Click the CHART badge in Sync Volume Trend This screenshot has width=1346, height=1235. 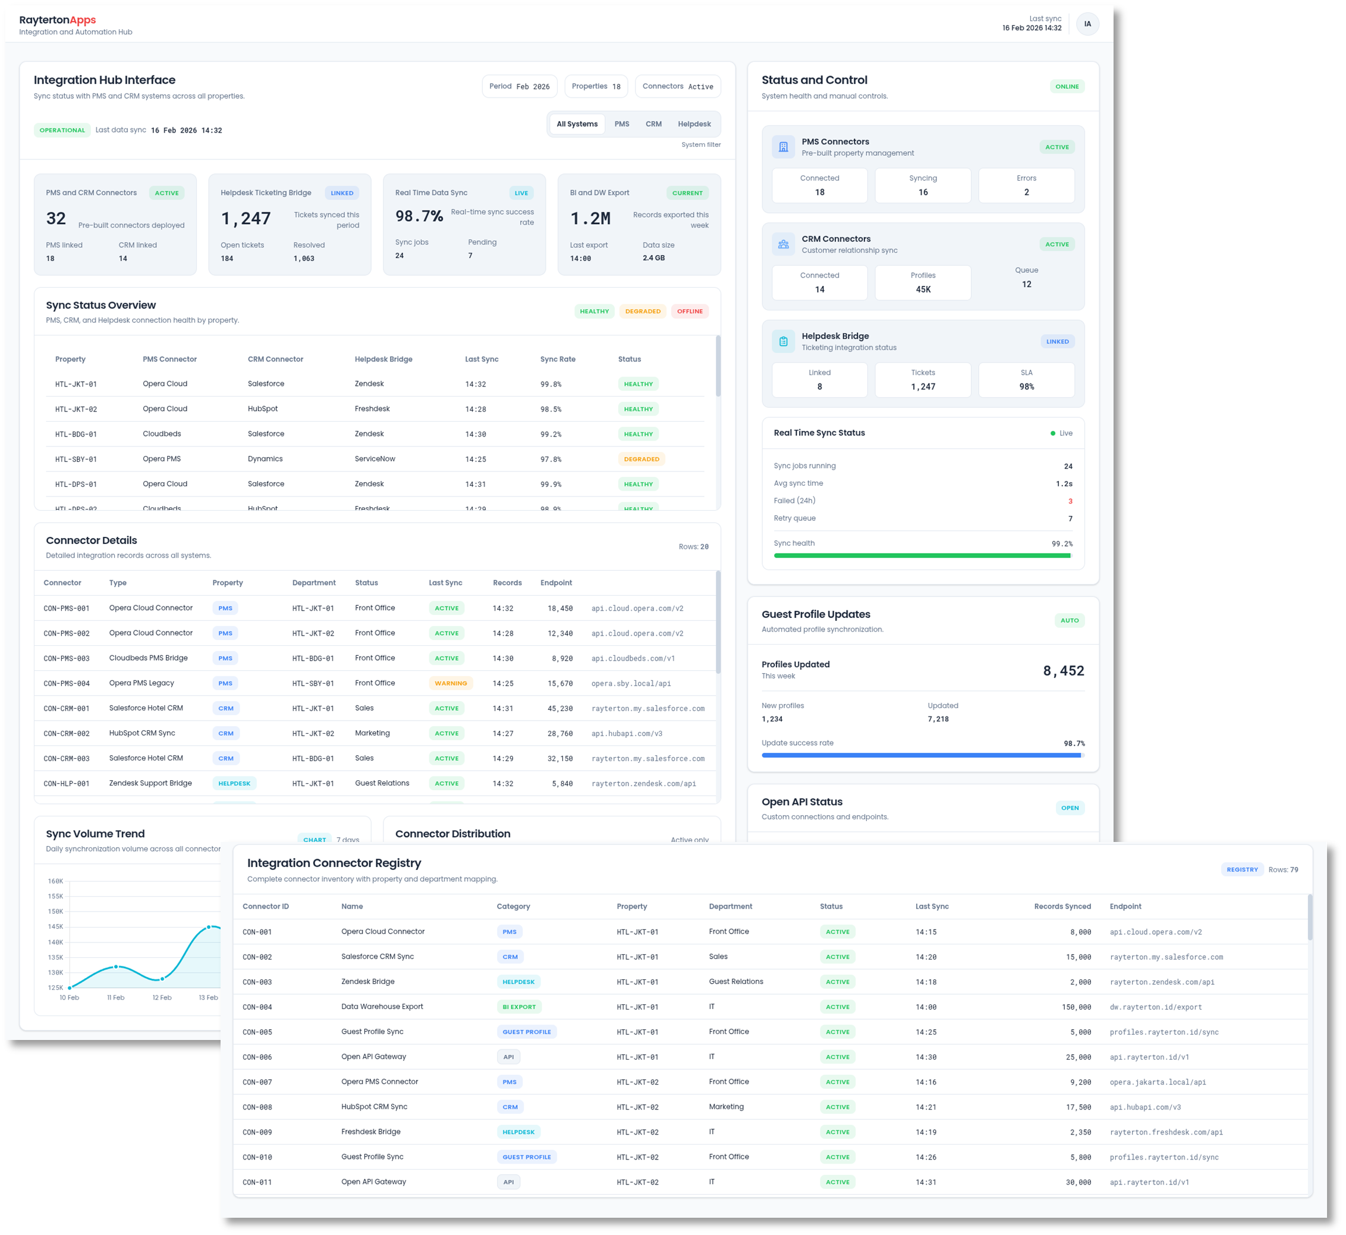(x=315, y=840)
